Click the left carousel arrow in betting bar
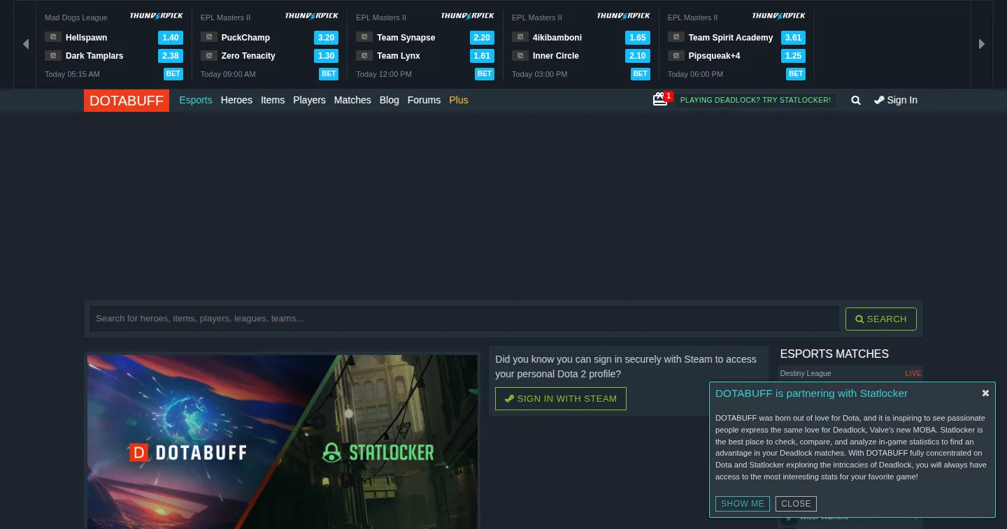1007x529 pixels. pos(26,44)
